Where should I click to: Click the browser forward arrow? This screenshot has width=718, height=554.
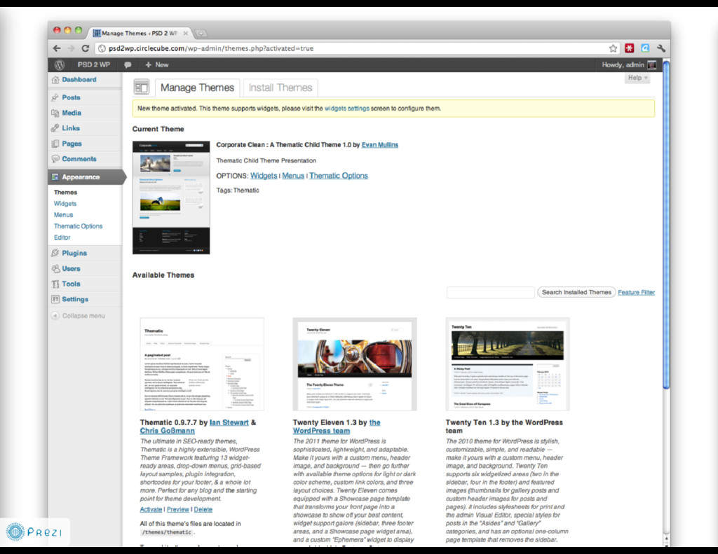tap(71, 48)
